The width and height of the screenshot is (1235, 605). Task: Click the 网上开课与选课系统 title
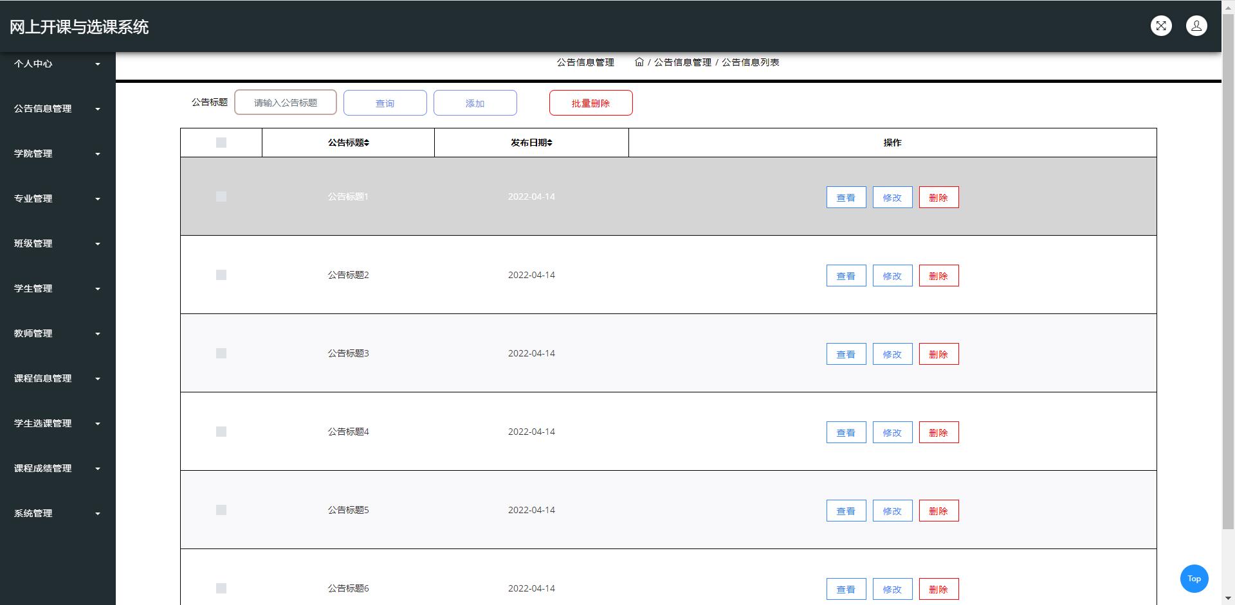[79, 26]
